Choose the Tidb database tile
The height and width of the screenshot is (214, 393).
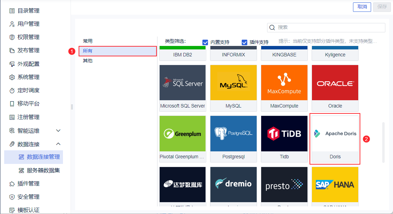coord(284,139)
